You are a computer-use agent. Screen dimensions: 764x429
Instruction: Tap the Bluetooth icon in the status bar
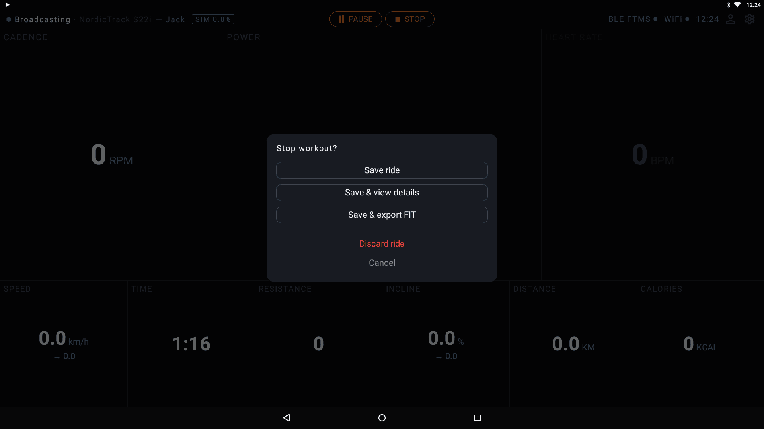[729, 5]
